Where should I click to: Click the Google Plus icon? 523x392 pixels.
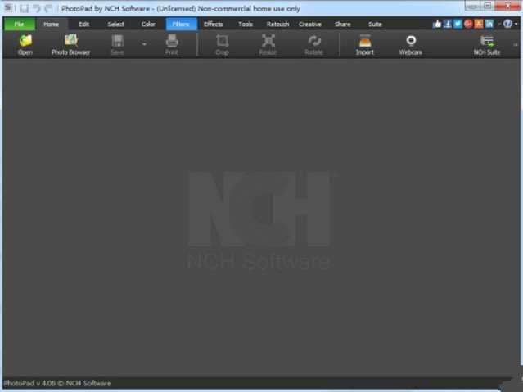coord(468,24)
